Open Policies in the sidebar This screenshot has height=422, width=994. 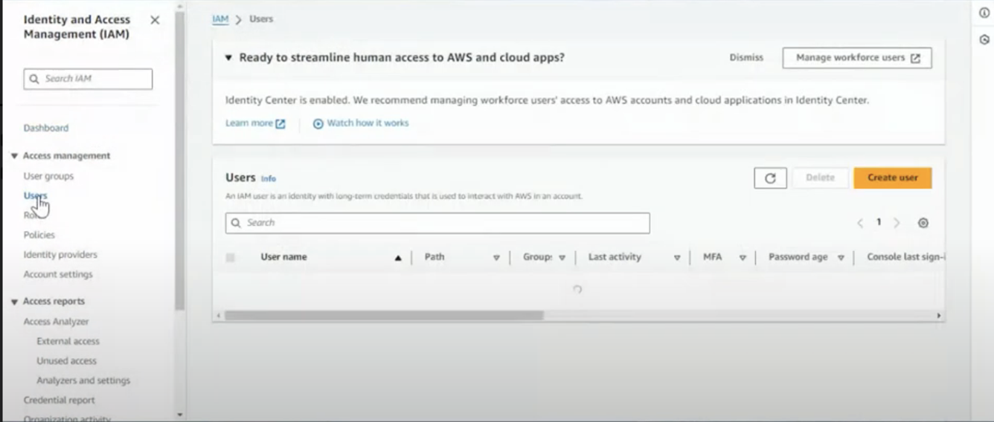tap(39, 235)
